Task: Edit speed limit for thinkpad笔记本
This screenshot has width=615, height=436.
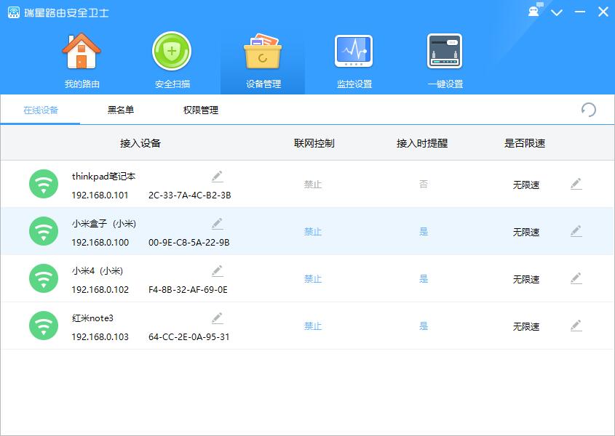Action: [576, 184]
